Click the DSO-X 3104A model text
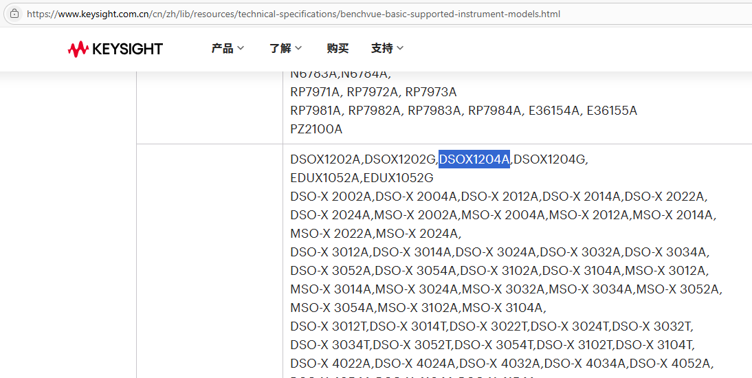The width and height of the screenshot is (752, 378). click(582, 271)
